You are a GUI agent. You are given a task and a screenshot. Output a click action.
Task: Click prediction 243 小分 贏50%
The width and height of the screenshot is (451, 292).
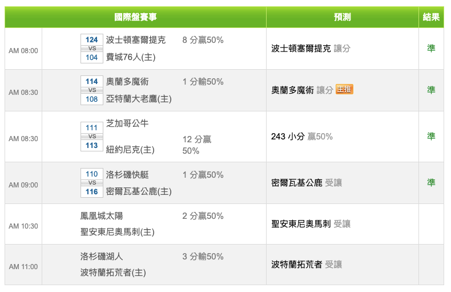[302, 136]
